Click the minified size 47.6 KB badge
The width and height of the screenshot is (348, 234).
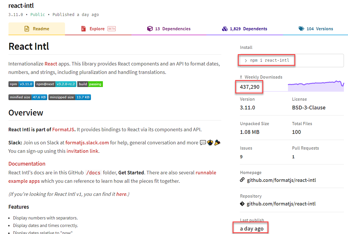pos(28,97)
